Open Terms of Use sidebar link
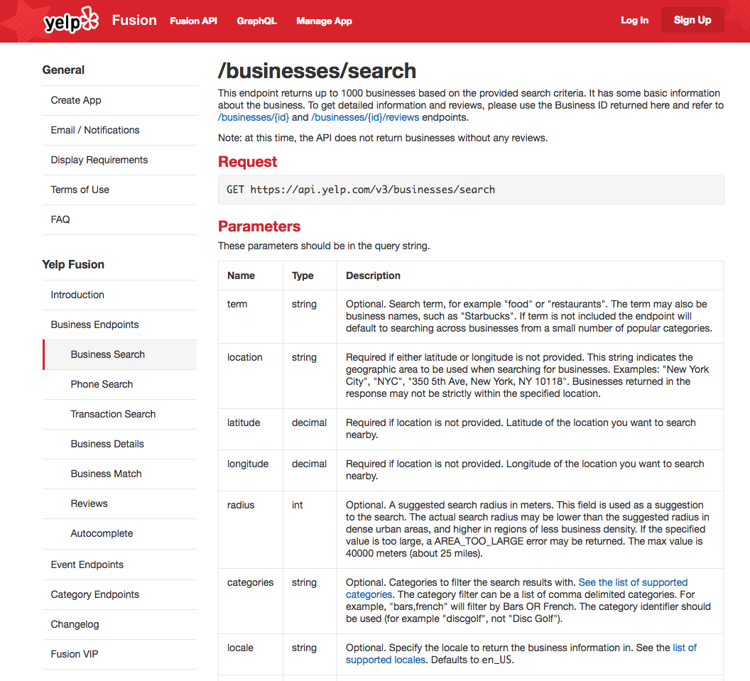 (119, 190)
